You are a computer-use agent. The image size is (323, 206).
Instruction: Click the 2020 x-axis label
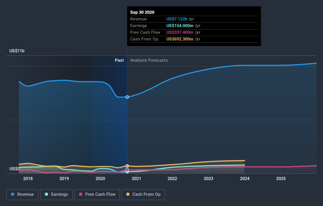click(x=100, y=178)
